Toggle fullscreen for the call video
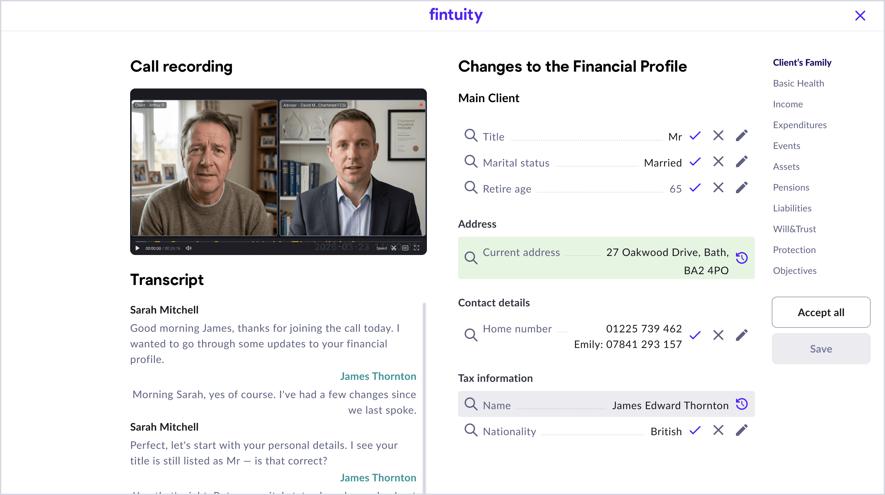885x495 pixels. [x=416, y=248]
